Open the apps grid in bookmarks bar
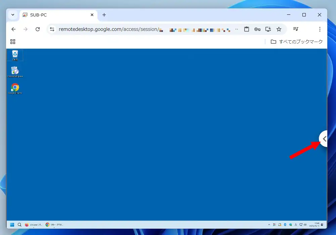This screenshot has height=235, width=336. tap(13, 42)
